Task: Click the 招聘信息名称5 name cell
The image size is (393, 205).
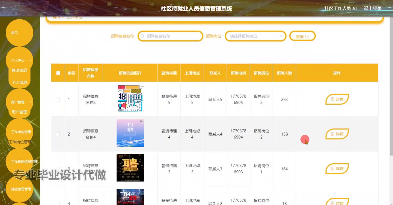Action: [x=91, y=99]
